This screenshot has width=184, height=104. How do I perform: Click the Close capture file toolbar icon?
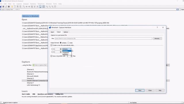coord(18,7)
